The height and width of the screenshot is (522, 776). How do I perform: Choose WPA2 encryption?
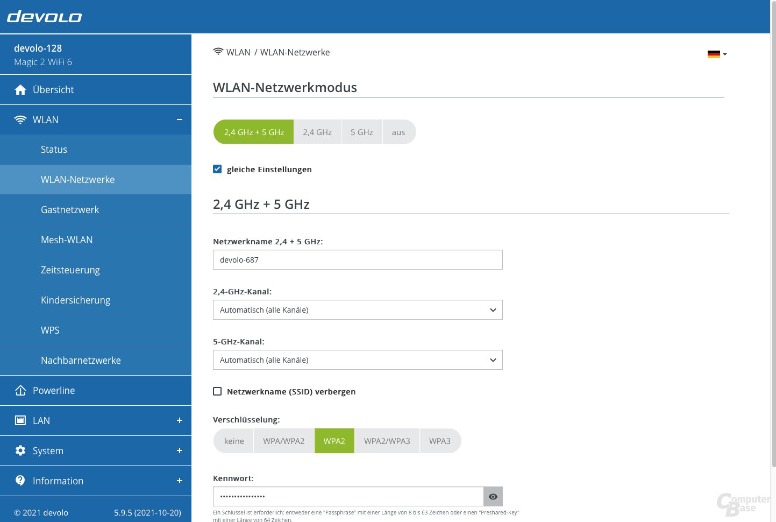(x=334, y=441)
